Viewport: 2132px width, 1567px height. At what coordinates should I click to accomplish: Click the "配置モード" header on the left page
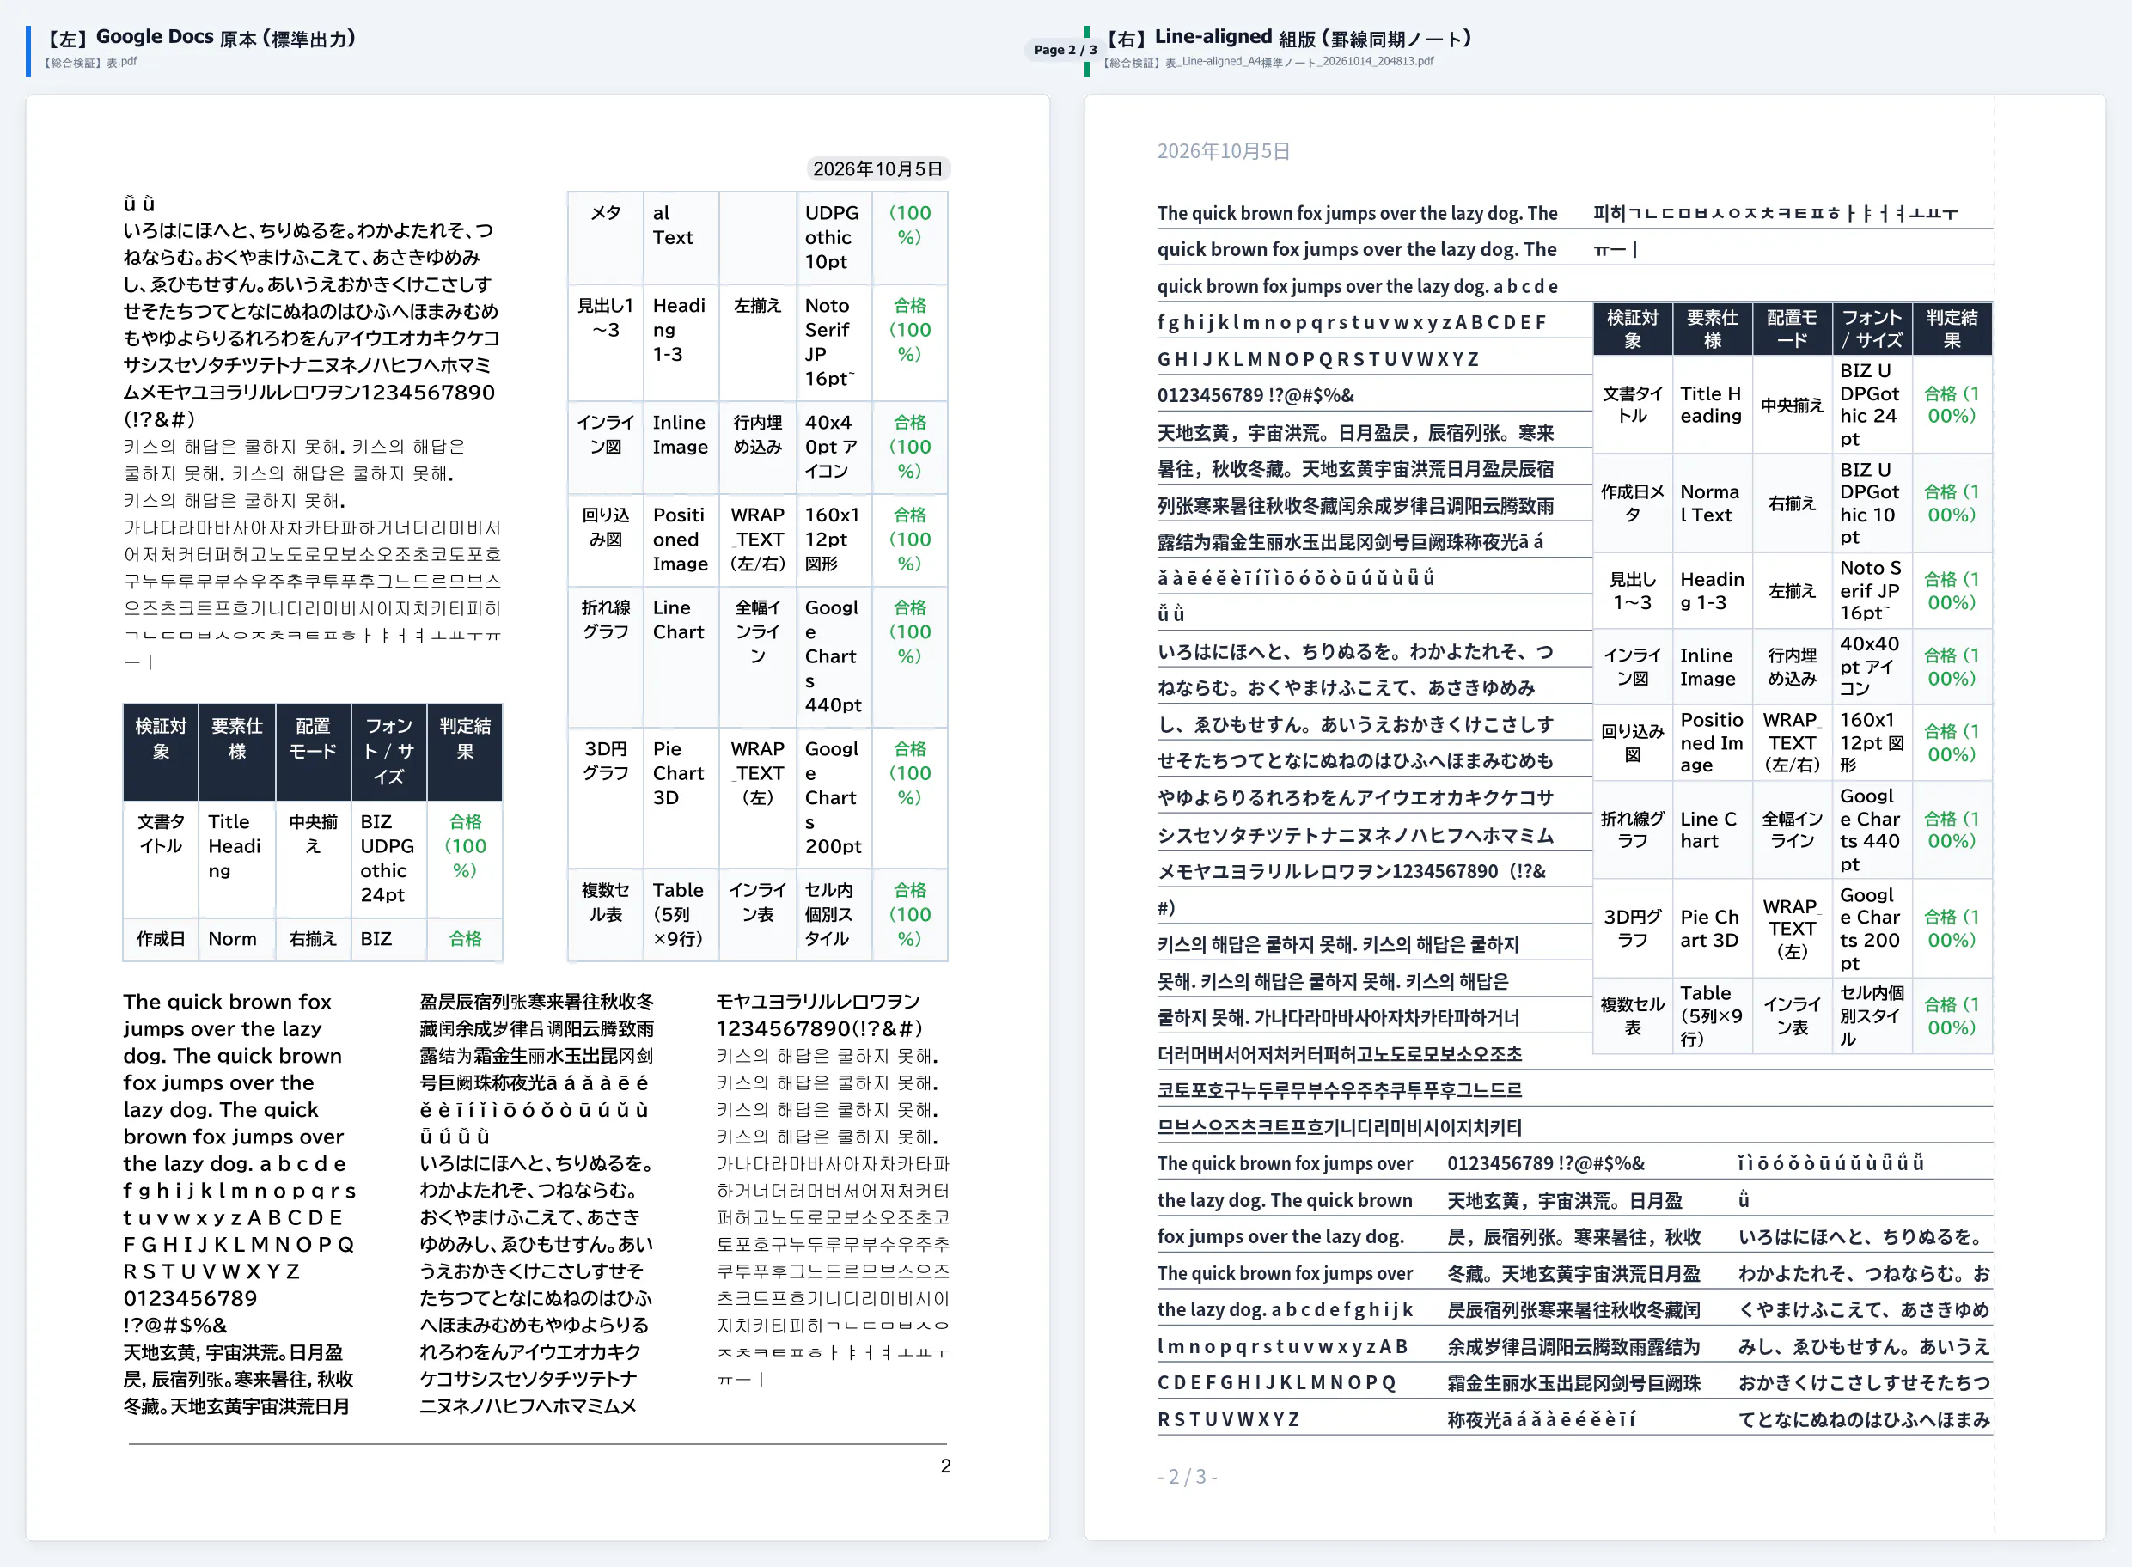pyautogui.click(x=313, y=753)
